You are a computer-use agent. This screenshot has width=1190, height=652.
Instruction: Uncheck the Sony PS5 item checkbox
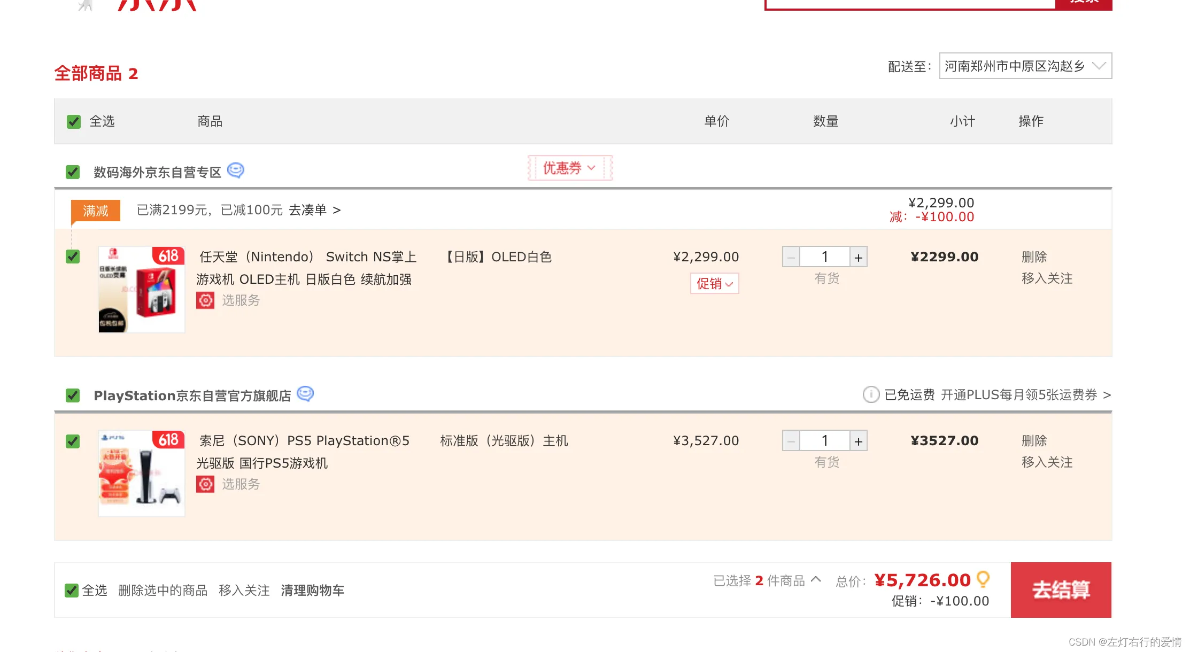pos(73,441)
